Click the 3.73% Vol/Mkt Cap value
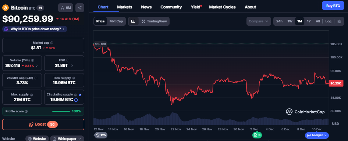 [22, 83]
